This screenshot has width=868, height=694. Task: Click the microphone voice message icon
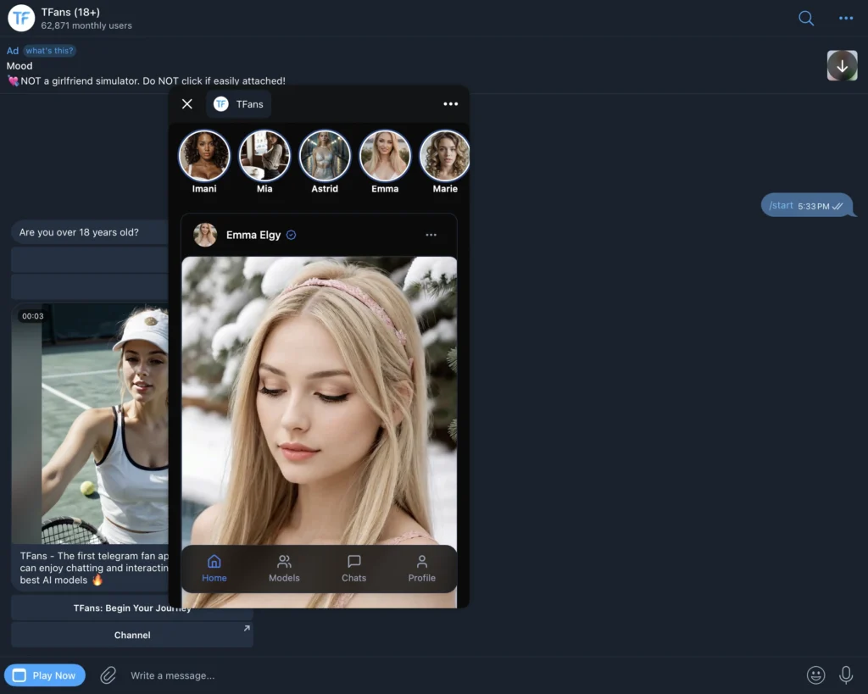point(846,675)
